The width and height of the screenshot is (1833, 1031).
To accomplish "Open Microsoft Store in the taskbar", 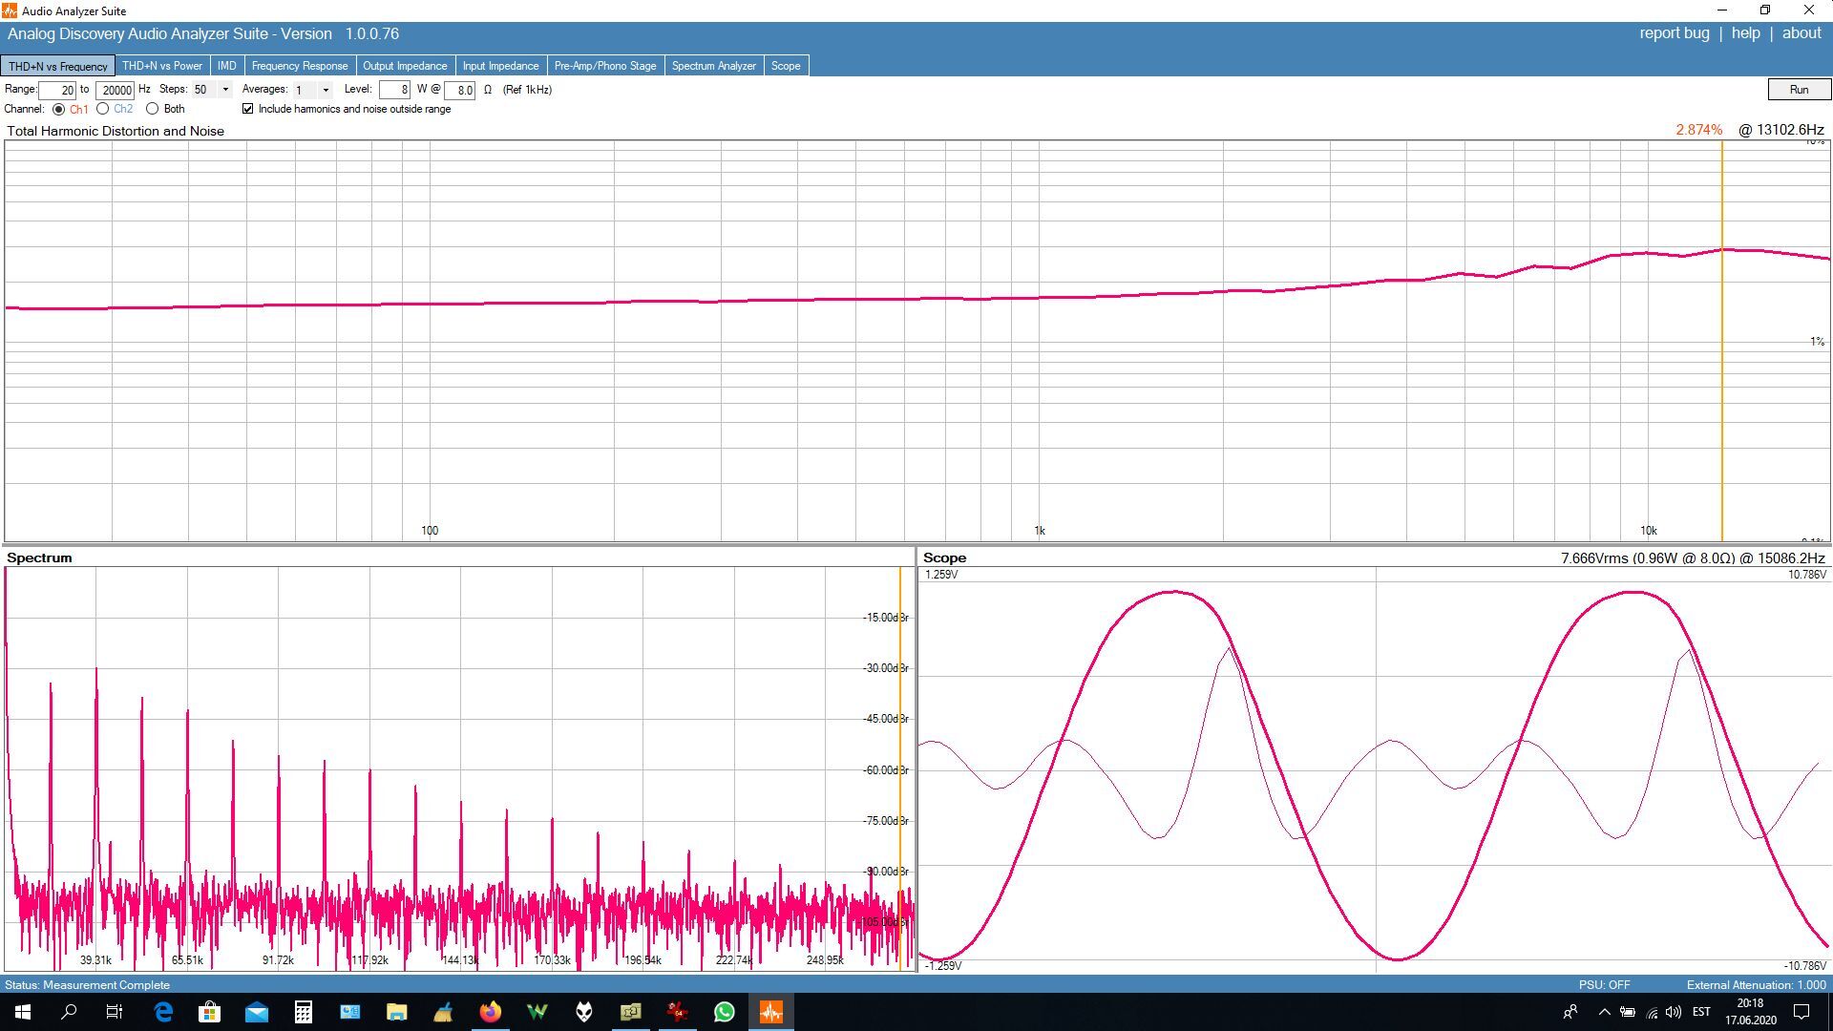I will point(209,1012).
